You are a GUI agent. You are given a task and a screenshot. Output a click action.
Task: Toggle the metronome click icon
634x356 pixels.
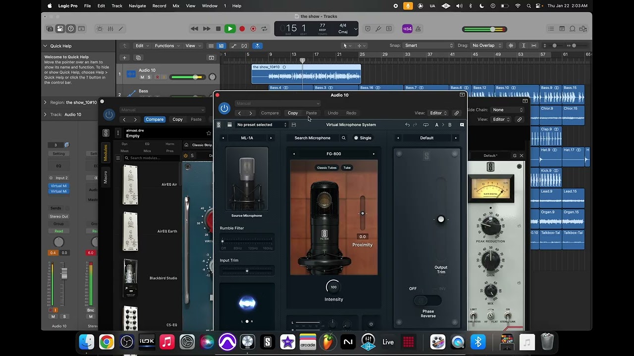click(x=419, y=29)
